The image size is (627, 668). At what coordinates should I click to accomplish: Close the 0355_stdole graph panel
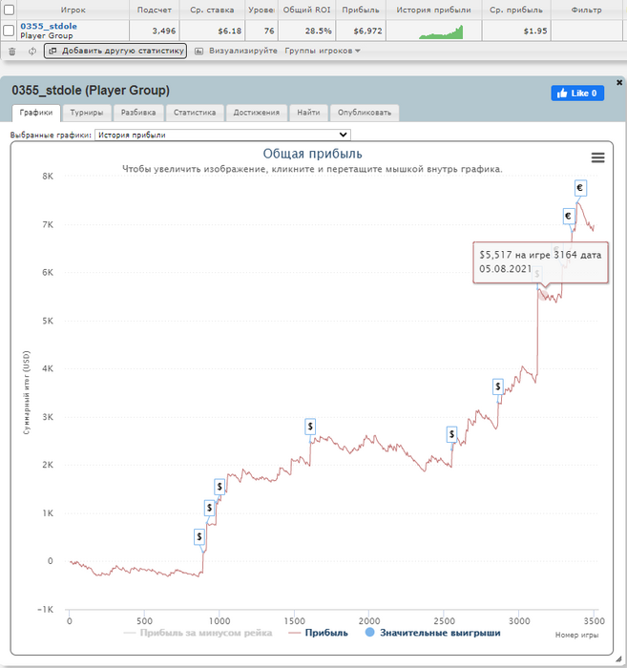(619, 82)
